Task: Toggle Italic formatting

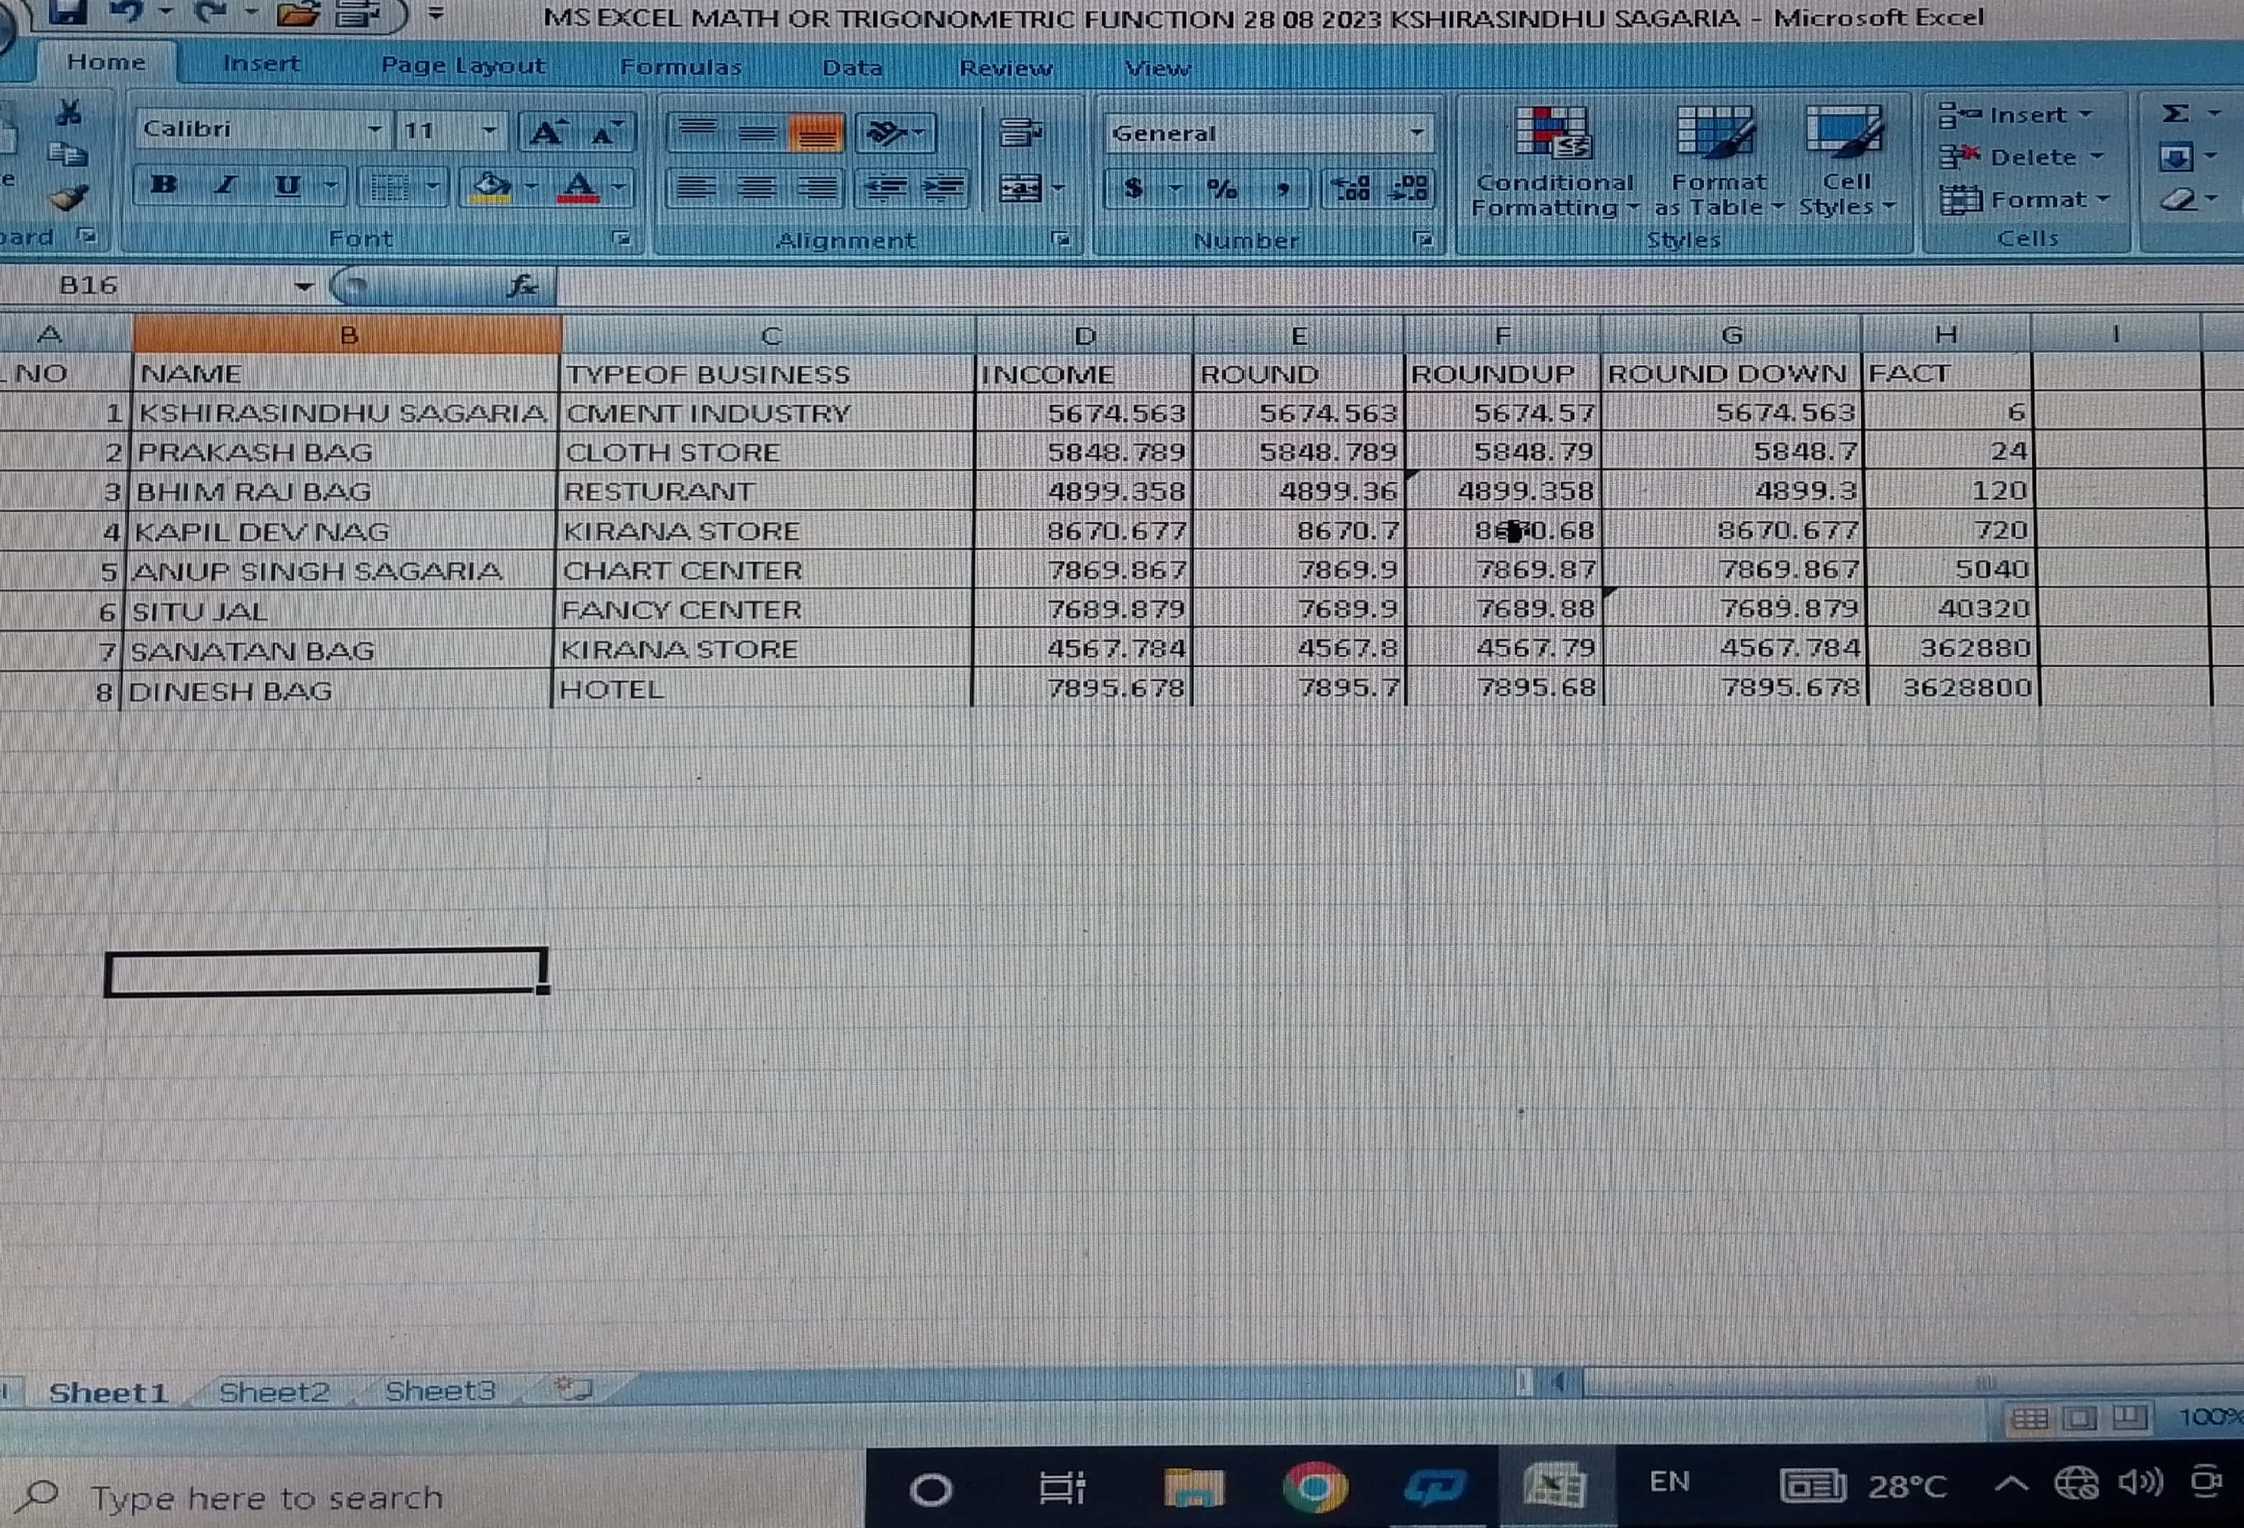Action: click(x=226, y=185)
